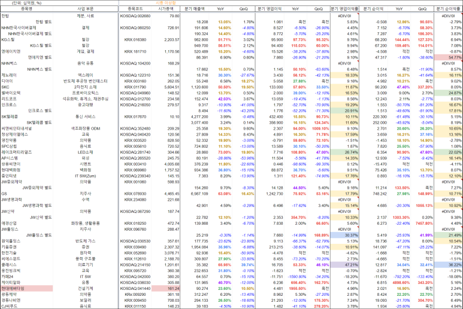463x309 pixels.
Task: Click the blue -1590.80% YoY cell
Action: (x=298, y=277)
